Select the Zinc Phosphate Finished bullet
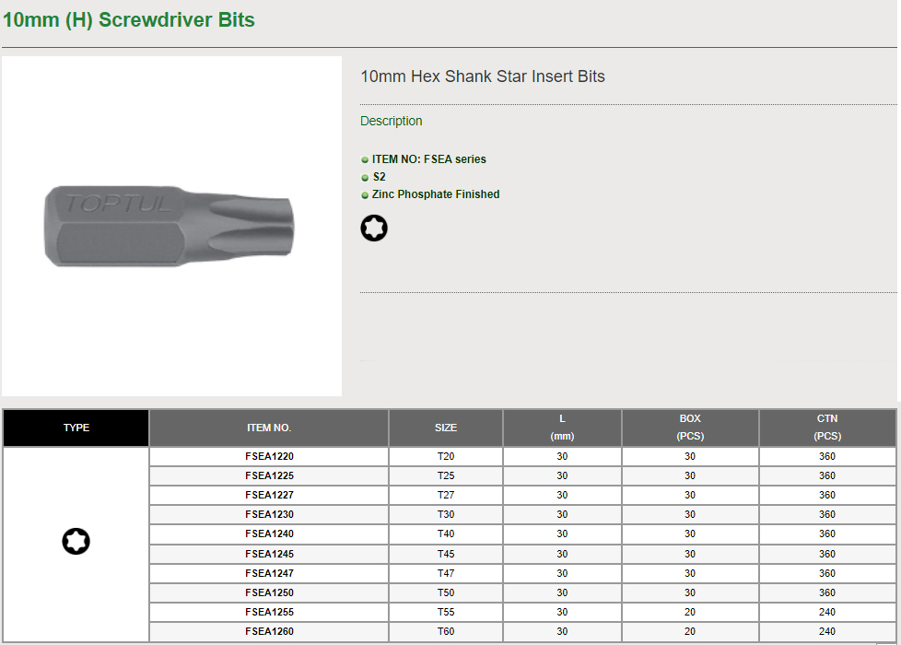This screenshot has height=645, width=901. click(x=436, y=194)
